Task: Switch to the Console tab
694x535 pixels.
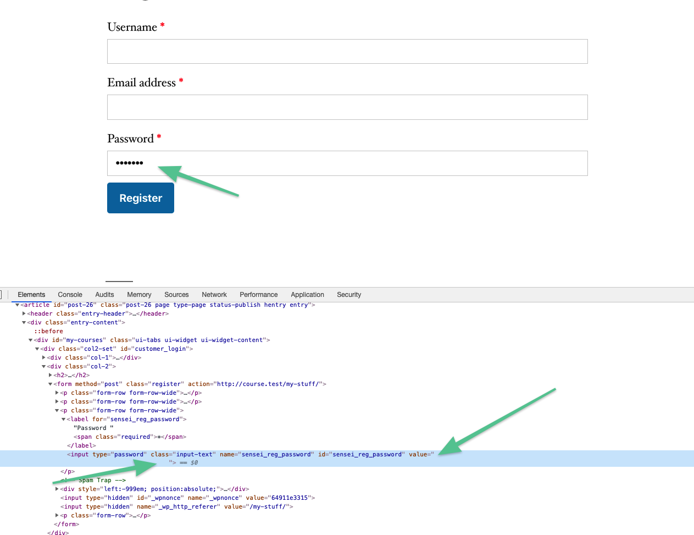Action: 70,295
